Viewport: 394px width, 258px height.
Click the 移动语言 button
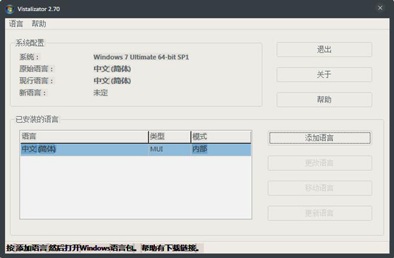(320, 188)
